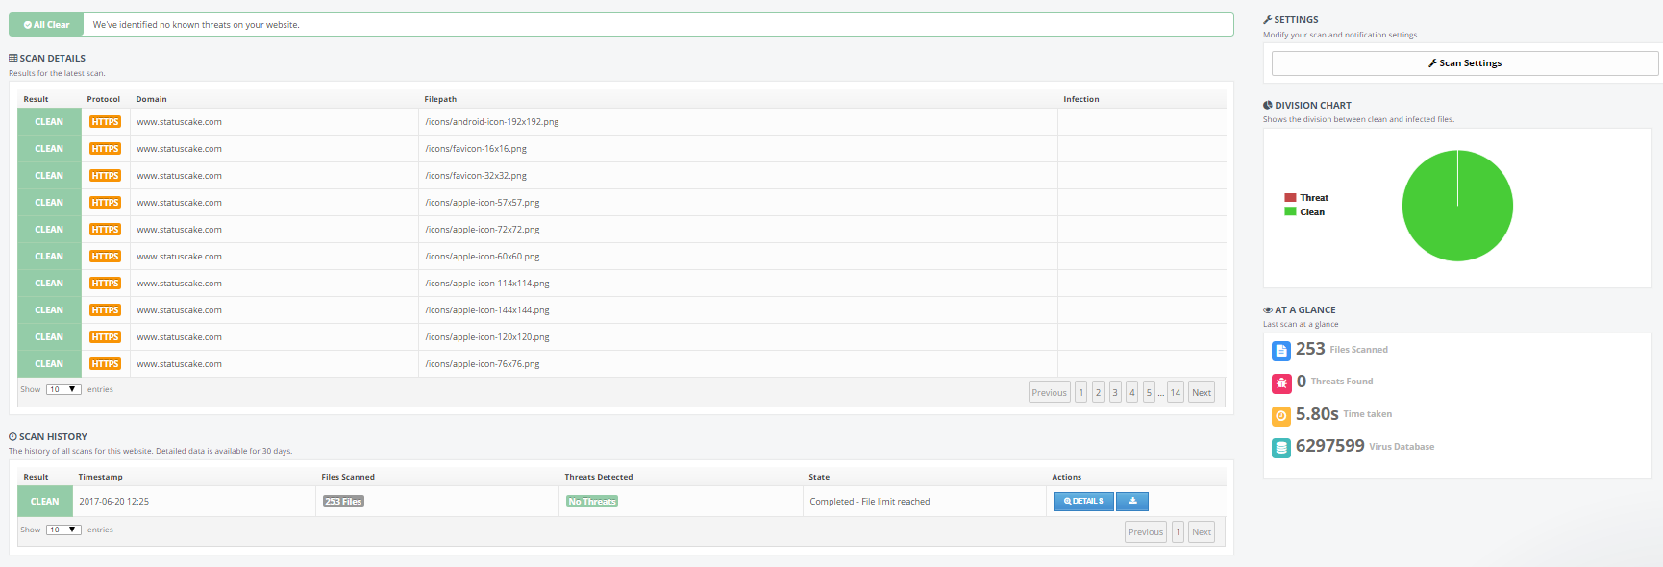Viewport: 1663px width, 567px height.
Task: Go to page 2 of scan details
Action: (1098, 393)
